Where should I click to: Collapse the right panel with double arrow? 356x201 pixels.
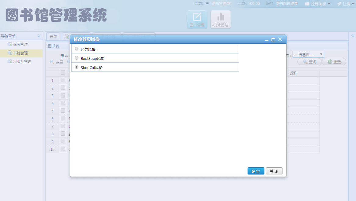point(352,35)
